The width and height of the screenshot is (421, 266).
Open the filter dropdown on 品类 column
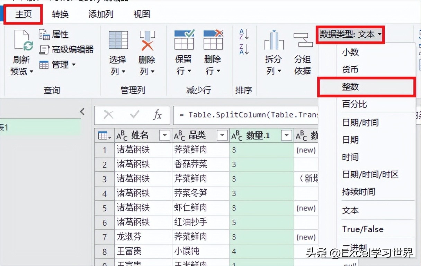click(222, 135)
